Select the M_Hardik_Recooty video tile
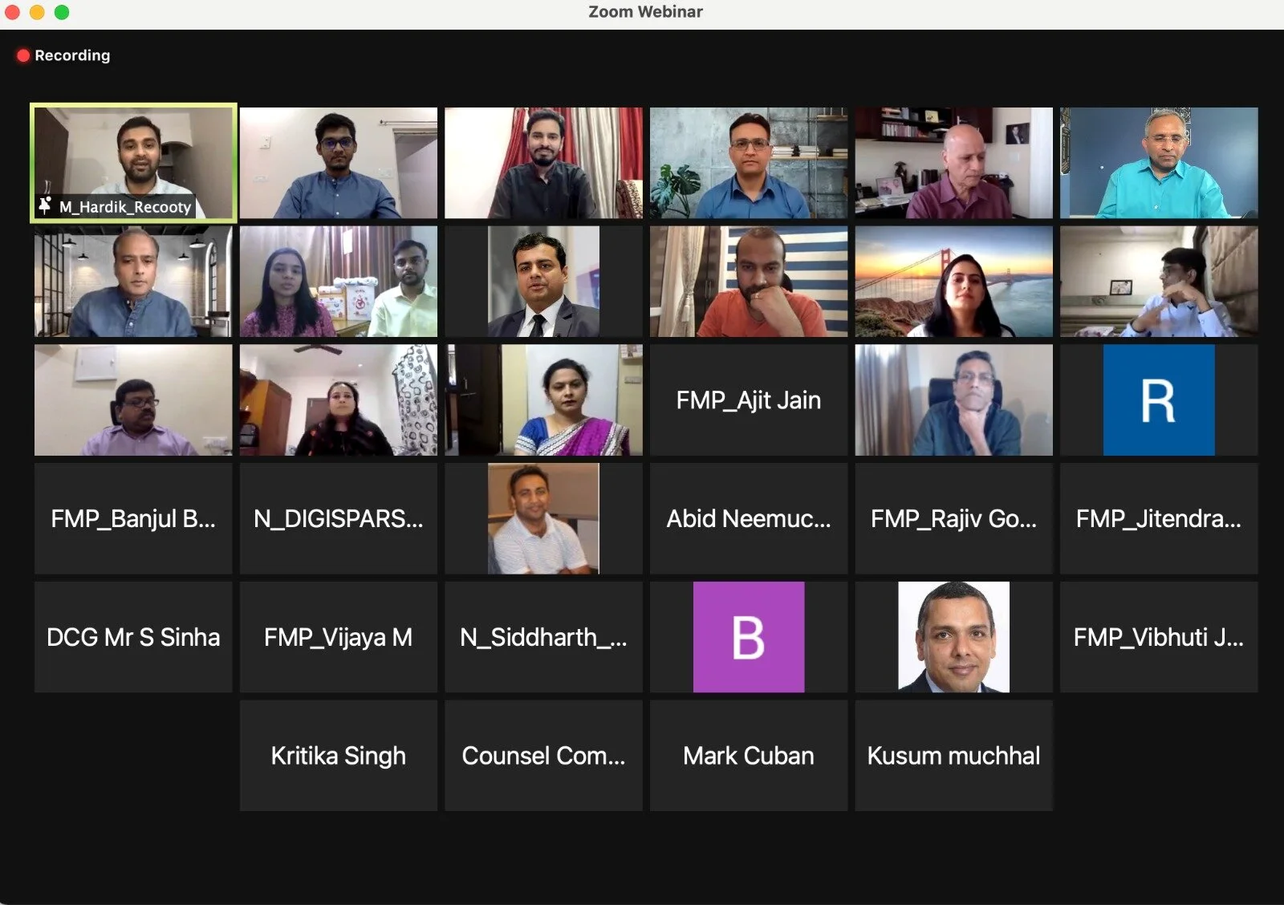1284x905 pixels. pyautogui.click(x=133, y=163)
